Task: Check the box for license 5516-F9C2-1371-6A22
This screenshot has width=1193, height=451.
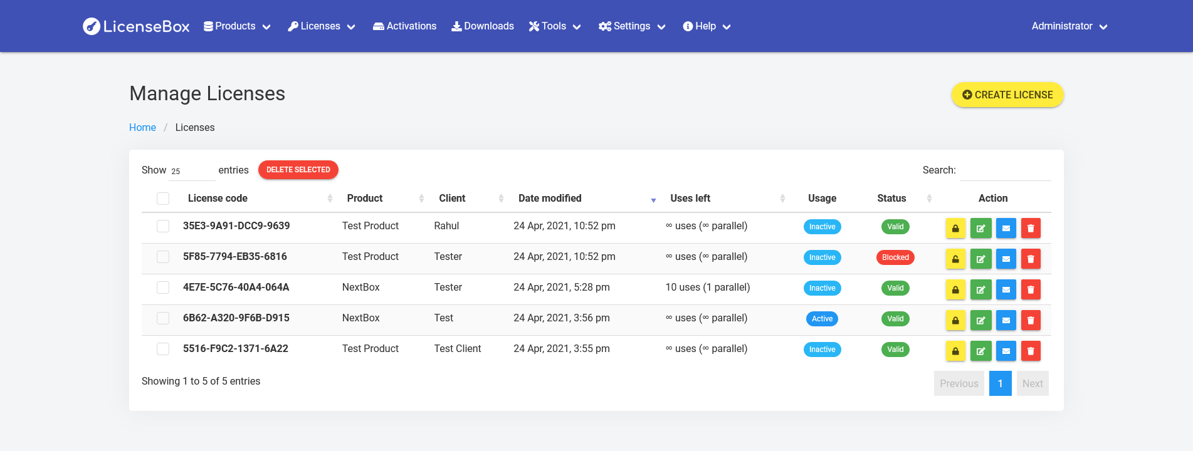Action: [163, 349]
